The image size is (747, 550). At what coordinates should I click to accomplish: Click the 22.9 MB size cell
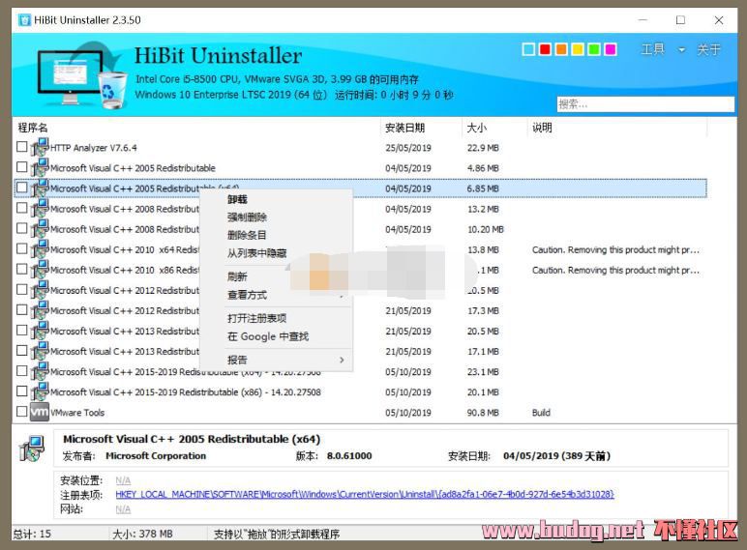pos(483,148)
